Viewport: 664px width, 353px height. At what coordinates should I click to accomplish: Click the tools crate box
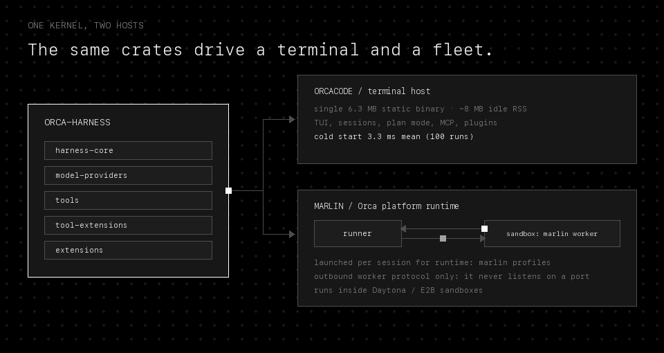129,201
